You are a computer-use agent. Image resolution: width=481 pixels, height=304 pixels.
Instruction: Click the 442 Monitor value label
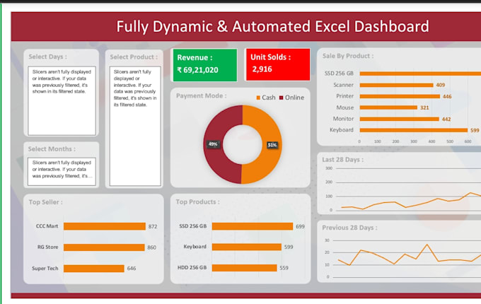446,119
